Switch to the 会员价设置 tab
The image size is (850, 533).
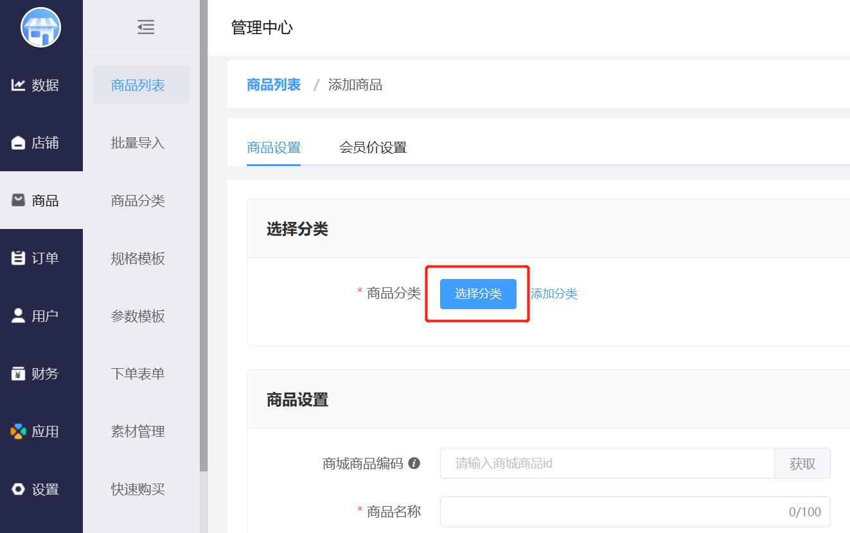(373, 148)
